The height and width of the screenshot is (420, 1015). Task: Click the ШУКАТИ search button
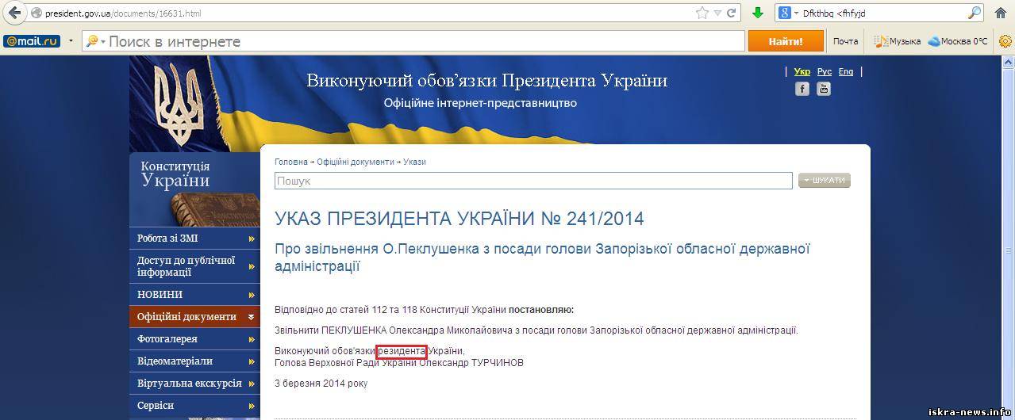coord(824,181)
